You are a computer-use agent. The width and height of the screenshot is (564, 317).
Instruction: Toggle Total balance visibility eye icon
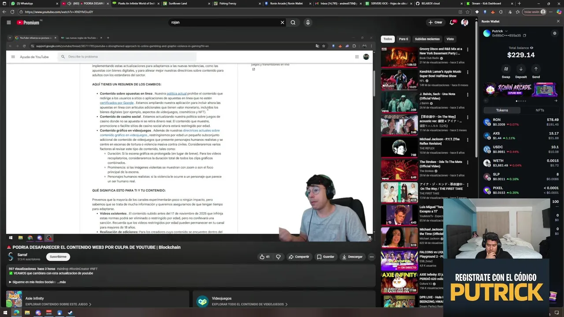pos(531,48)
